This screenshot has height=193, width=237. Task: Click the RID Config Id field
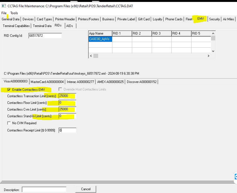click(45, 36)
